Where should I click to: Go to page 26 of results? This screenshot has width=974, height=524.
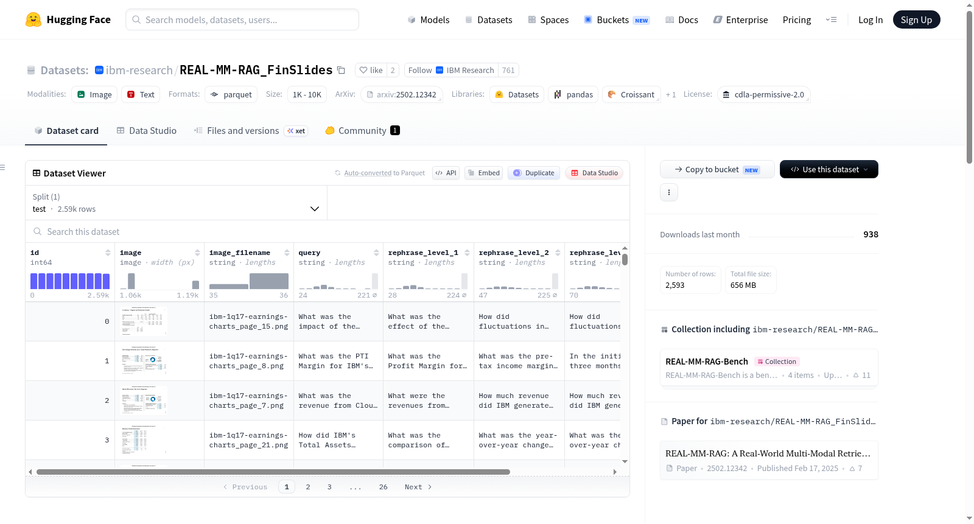[x=384, y=487]
